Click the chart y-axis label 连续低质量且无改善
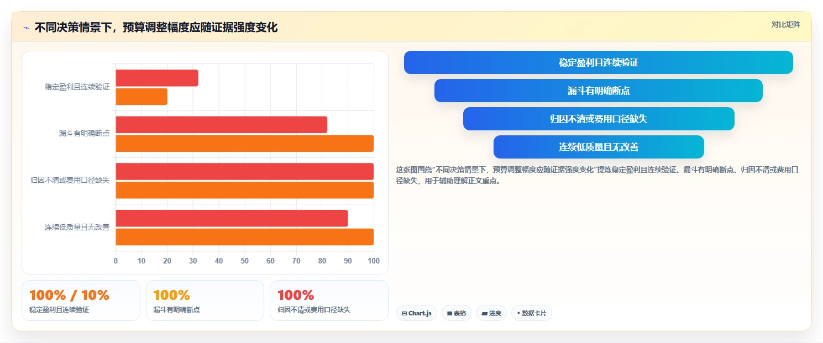823x343 pixels. point(77,227)
